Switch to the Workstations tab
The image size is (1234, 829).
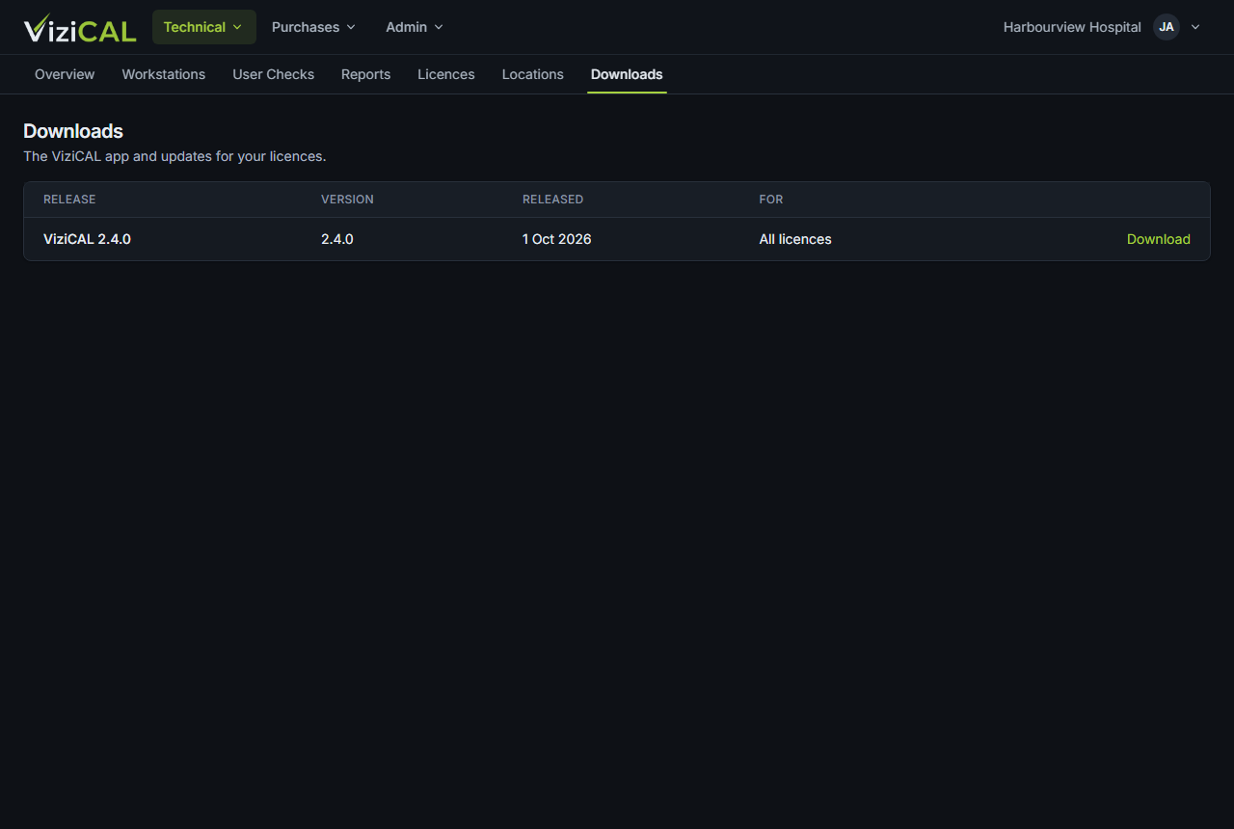pos(164,74)
